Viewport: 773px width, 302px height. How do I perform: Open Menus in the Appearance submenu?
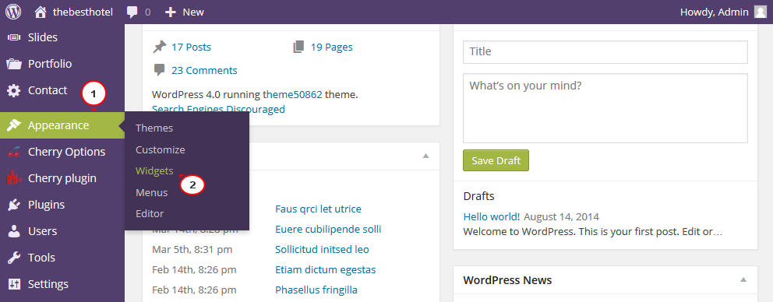[x=151, y=192]
